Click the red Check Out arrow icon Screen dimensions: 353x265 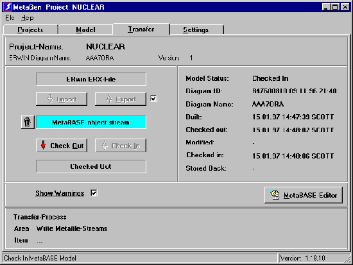pos(43,145)
